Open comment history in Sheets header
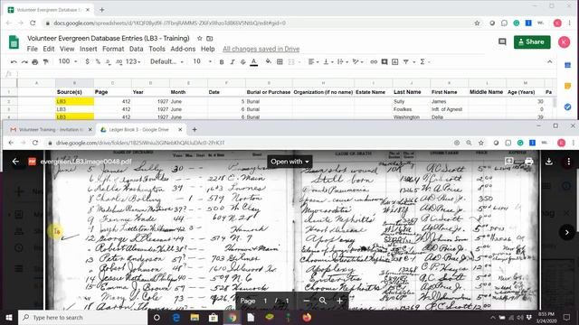The height and width of the screenshot is (325, 579). 502,42
